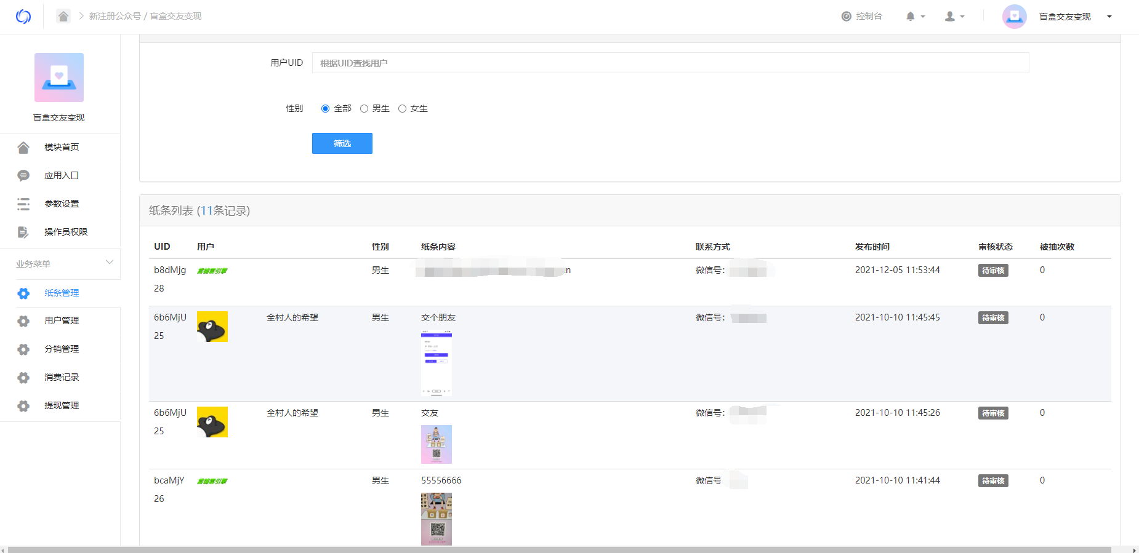The width and height of the screenshot is (1139, 553).
Task: Click the 发布时间 column header
Action: tap(872, 247)
